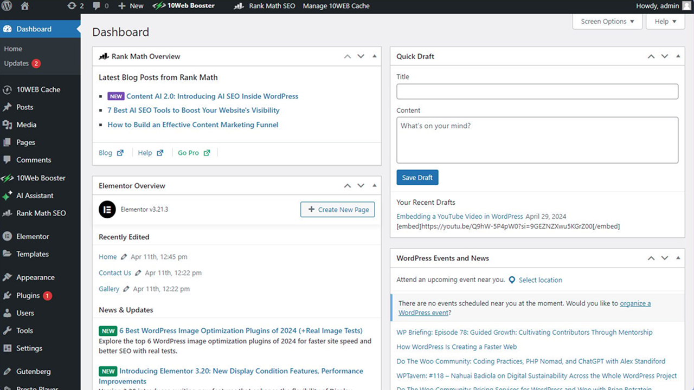
Task: Open the Screen Options dropdown
Action: pos(607,21)
